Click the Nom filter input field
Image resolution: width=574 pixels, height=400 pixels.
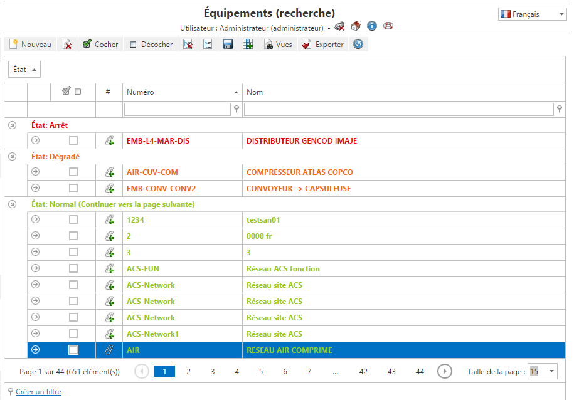coord(398,110)
